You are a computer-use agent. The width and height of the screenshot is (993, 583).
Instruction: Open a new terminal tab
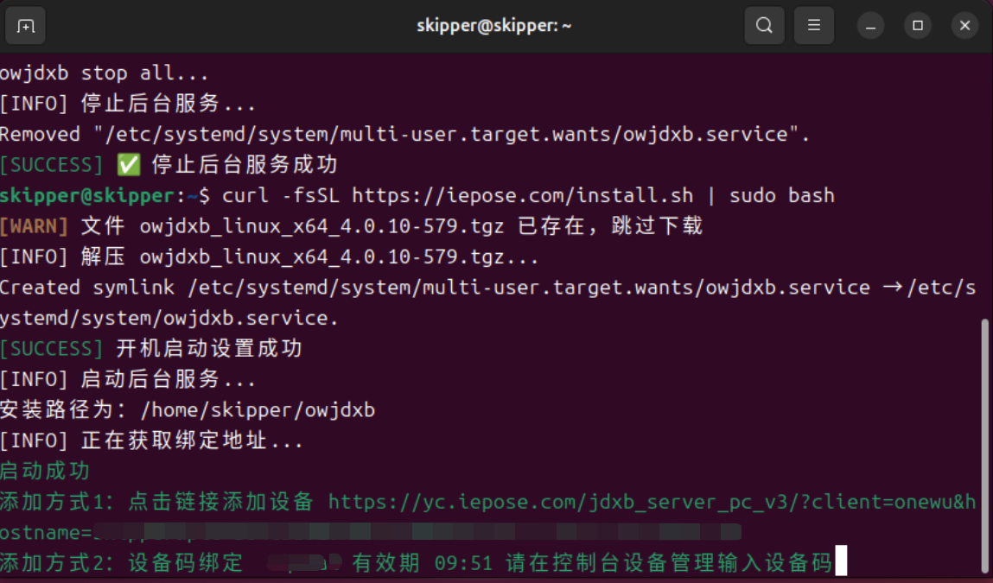pyautogui.click(x=25, y=26)
